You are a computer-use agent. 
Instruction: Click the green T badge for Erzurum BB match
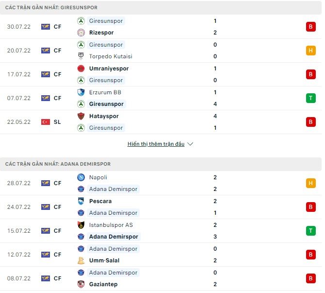pyautogui.click(x=310, y=98)
